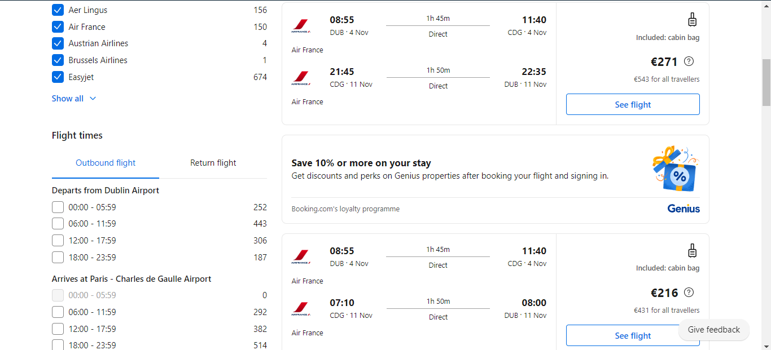Enable 06:00 - 11:59 Dublin departure filter
771x350 pixels.
tap(58, 224)
